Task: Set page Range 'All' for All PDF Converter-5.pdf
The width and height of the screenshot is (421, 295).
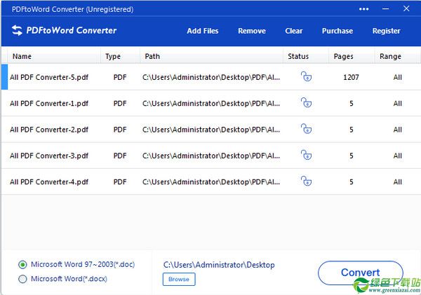Action: tap(398, 77)
